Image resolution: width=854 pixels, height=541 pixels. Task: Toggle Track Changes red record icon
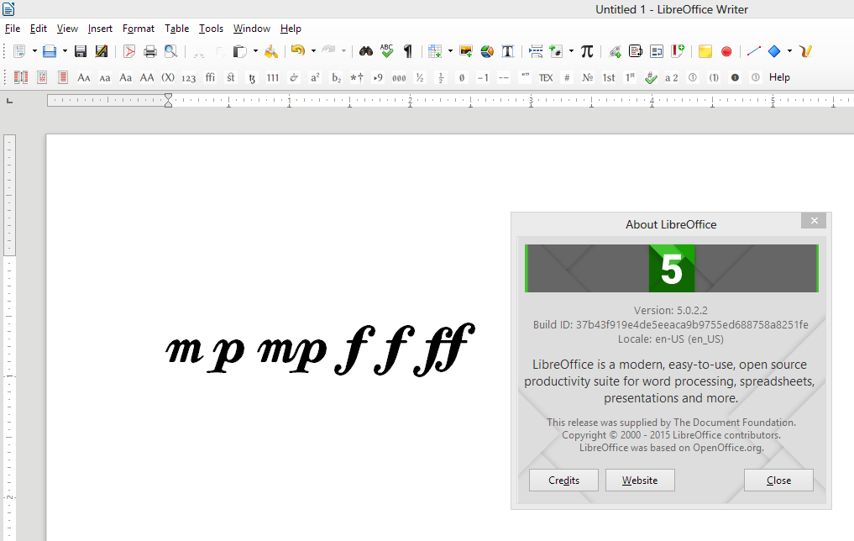(x=726, y=51)
